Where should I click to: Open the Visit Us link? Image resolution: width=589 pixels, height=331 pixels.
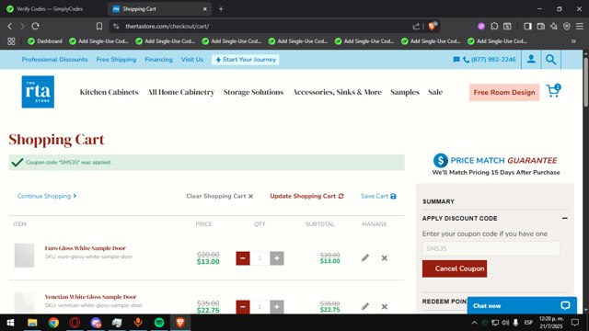click(x=192, y=59)
